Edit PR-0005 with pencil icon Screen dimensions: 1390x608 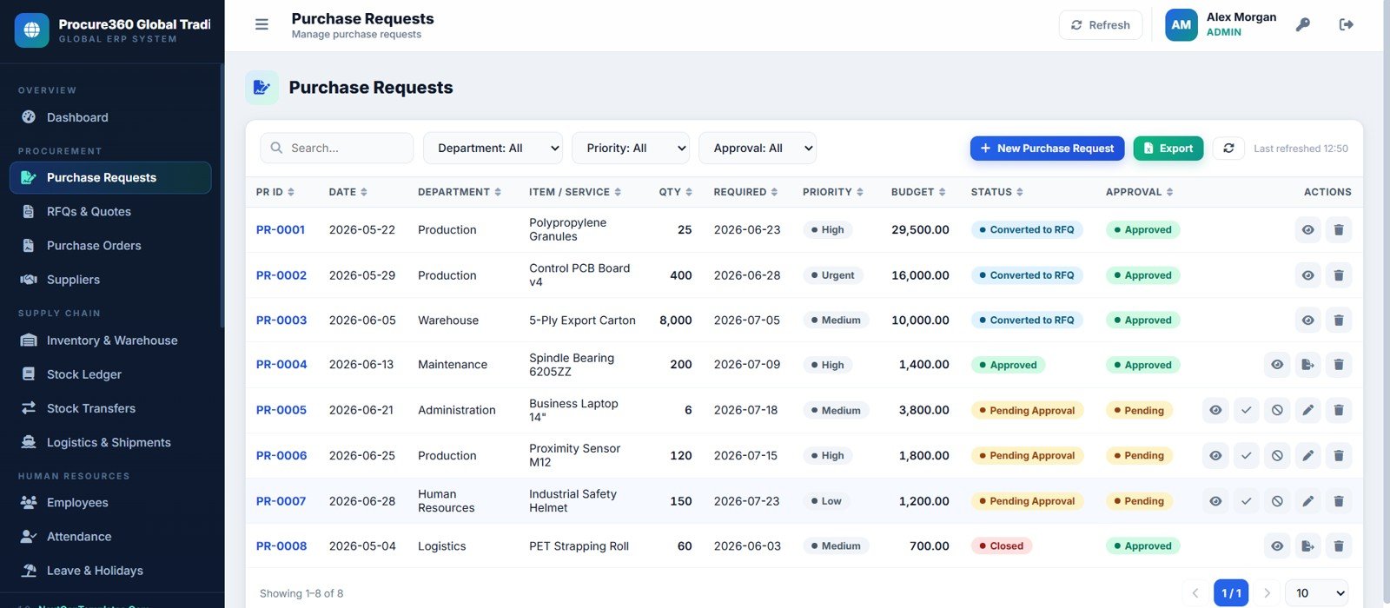tap(1307, 410)
